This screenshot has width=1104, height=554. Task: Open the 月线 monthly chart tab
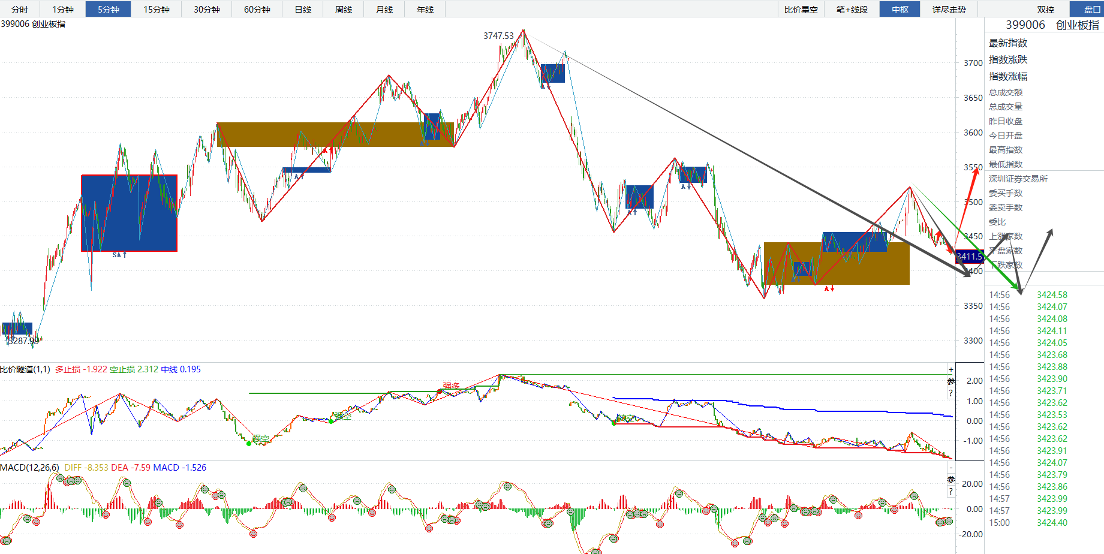[x=384, y=9]
